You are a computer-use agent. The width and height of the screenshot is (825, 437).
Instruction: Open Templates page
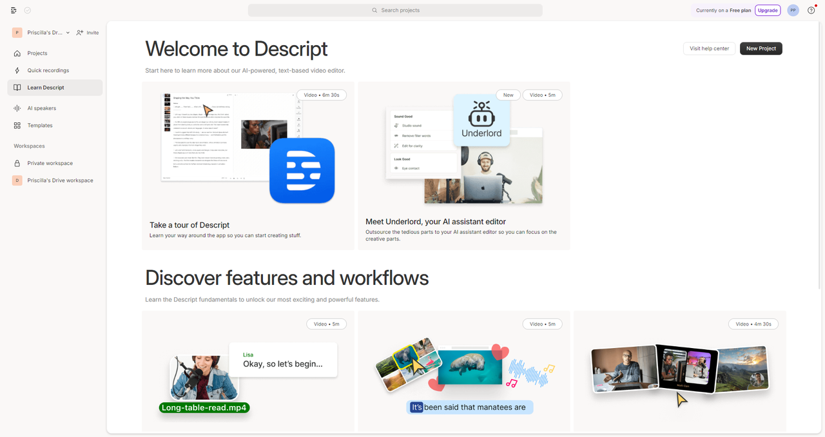click(x=55, y=126)
